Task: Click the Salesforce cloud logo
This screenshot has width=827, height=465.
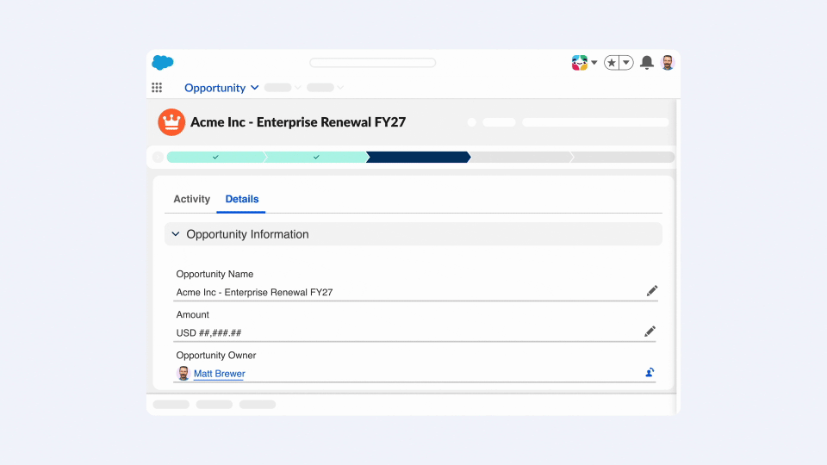Action: tap(163, 62)
